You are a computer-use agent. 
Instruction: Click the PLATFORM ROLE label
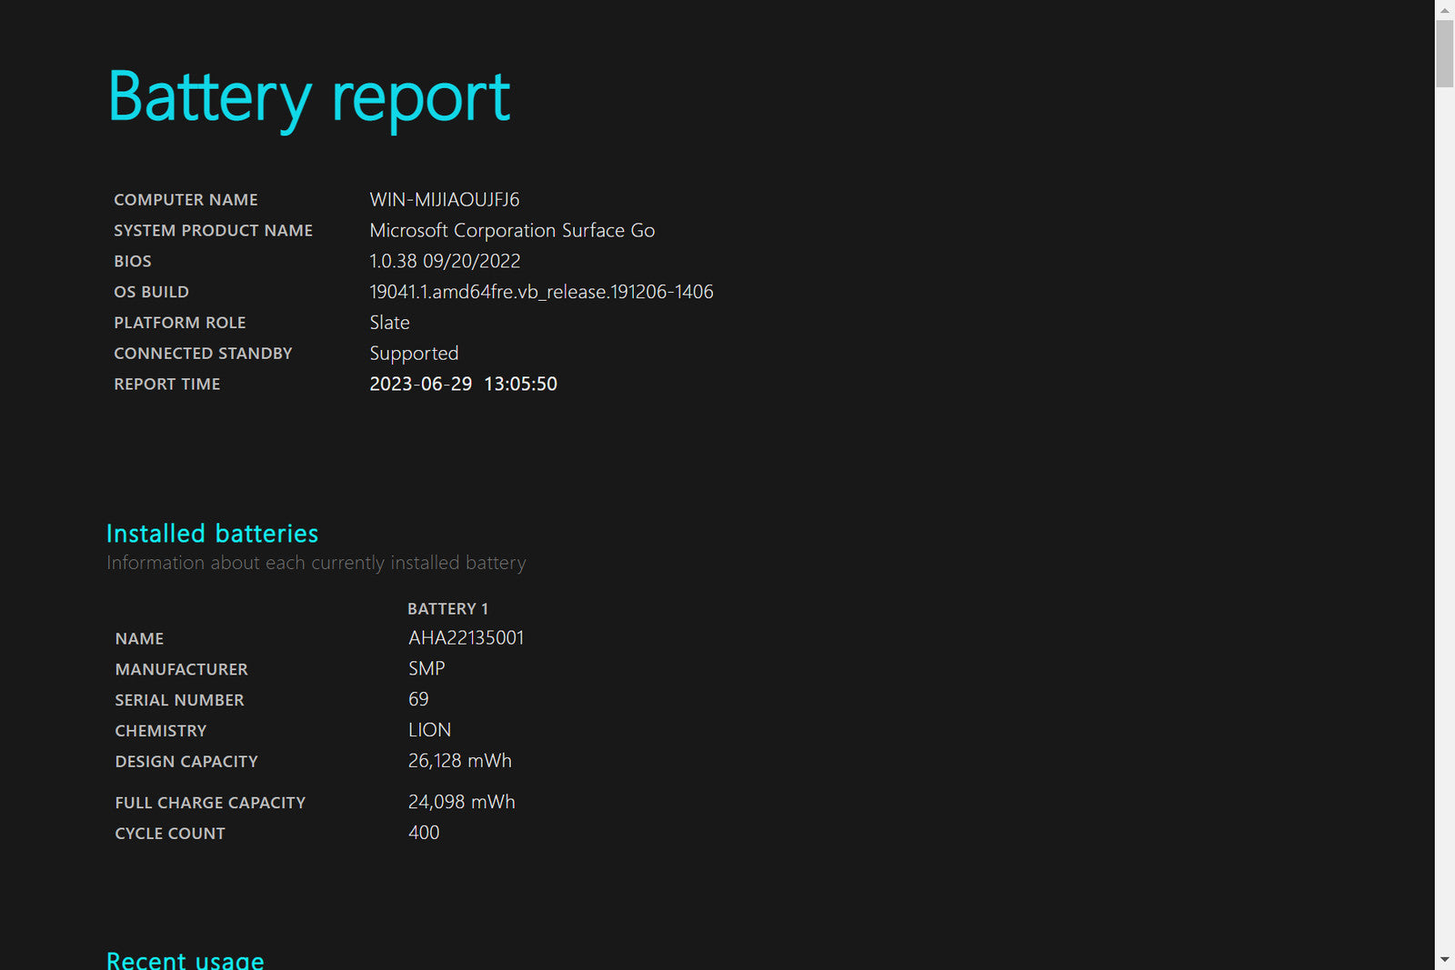point(179,323)
